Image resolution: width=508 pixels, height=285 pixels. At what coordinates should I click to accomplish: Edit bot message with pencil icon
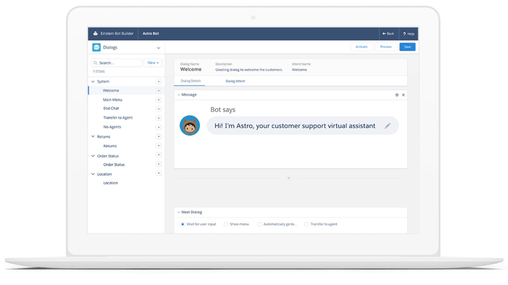click(388, 126)
